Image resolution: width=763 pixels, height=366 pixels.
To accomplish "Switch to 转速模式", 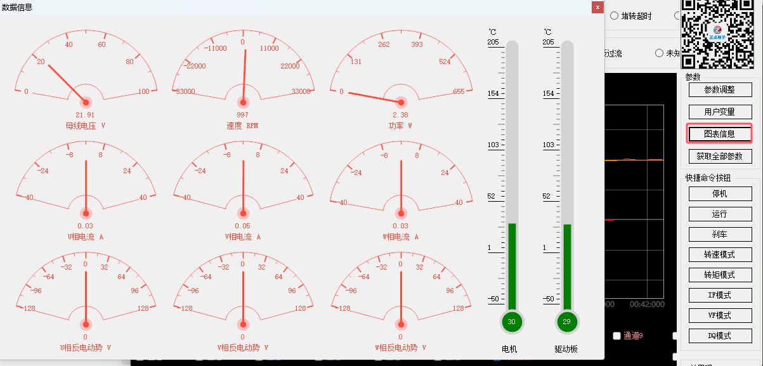I will point(720,254).
